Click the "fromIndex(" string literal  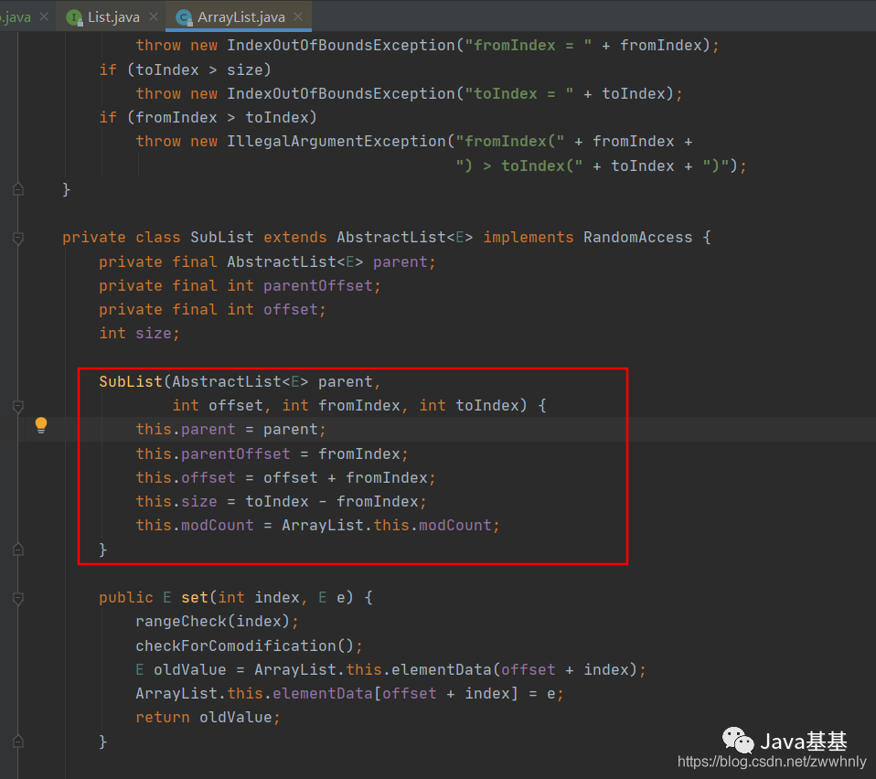click(510, 142)
